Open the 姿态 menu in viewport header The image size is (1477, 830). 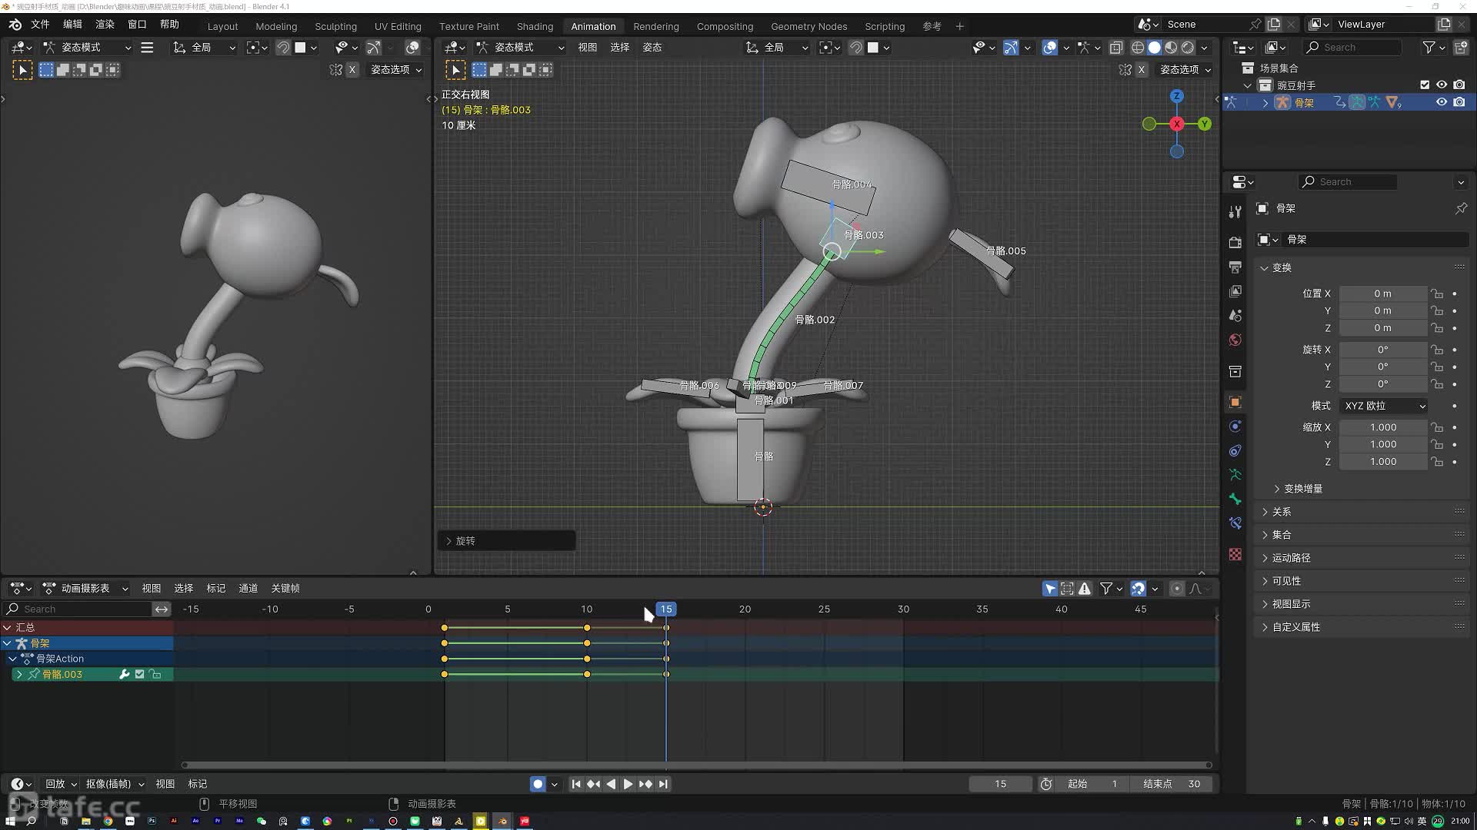(x=652, y=48)
